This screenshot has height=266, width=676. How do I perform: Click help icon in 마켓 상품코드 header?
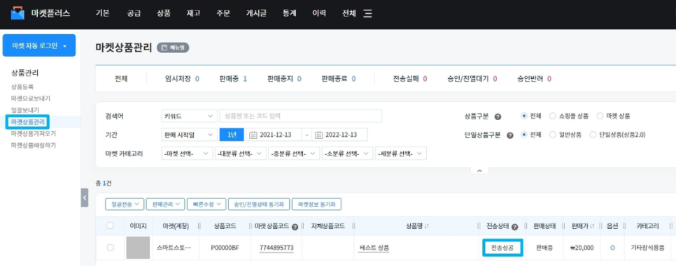click(295, 227)
